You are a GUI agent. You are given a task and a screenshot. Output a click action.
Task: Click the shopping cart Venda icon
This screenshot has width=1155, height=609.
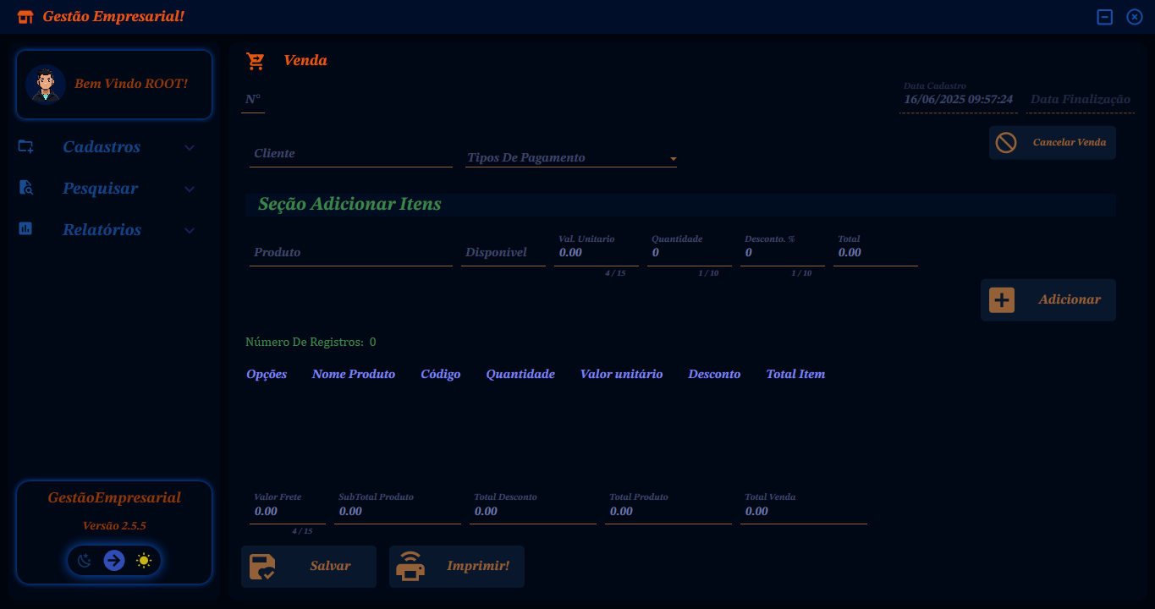click(x=255, y=61)
